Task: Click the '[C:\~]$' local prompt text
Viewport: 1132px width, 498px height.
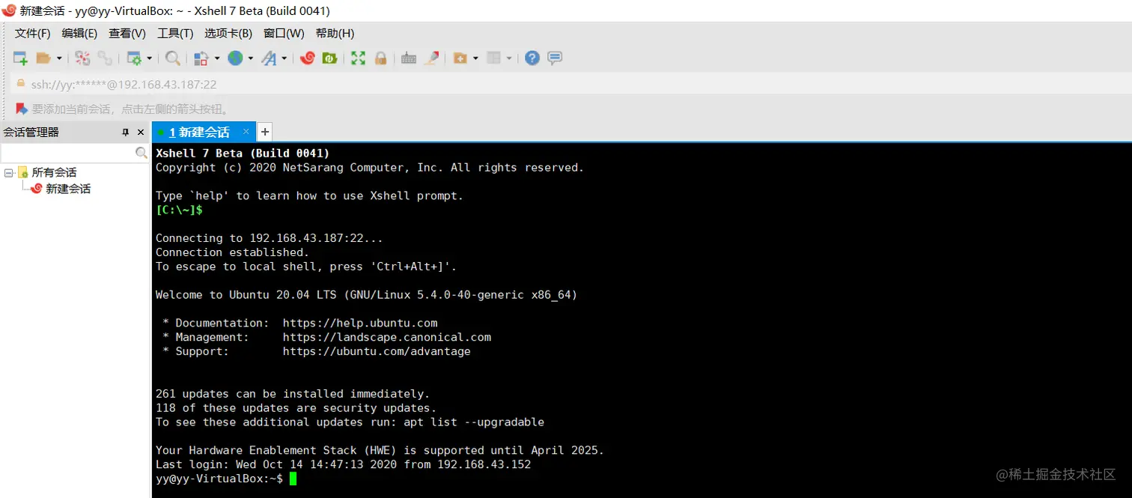Action: tap(179, 210)
